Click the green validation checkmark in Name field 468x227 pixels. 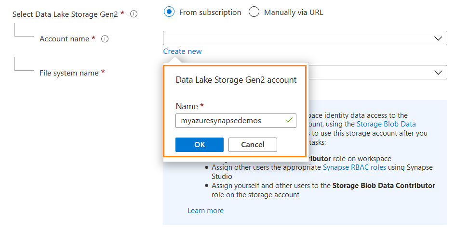tap(289, 120)
